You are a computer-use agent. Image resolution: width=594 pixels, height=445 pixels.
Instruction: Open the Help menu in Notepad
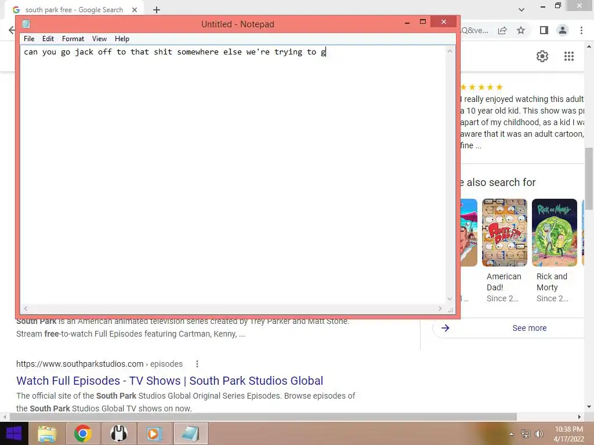122,39
